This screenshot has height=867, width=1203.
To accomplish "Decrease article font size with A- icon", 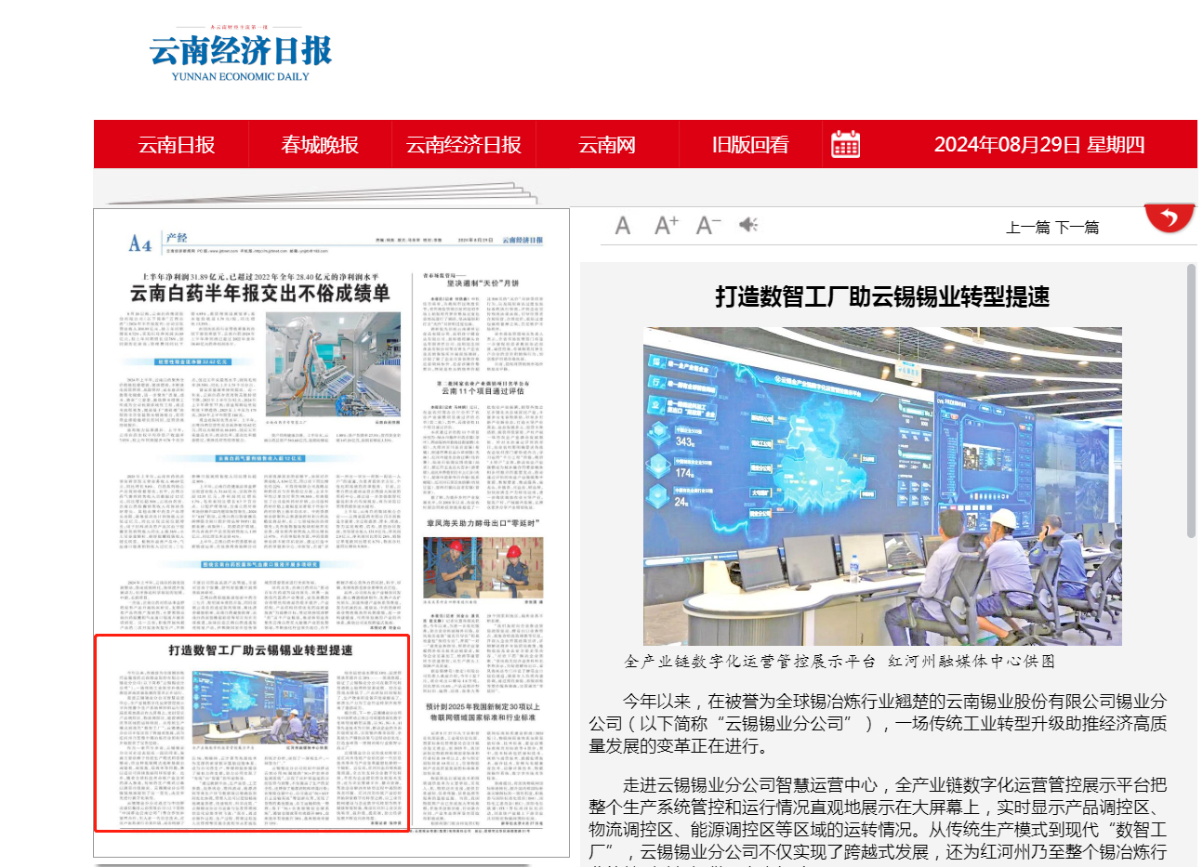I will click(708, 226).
